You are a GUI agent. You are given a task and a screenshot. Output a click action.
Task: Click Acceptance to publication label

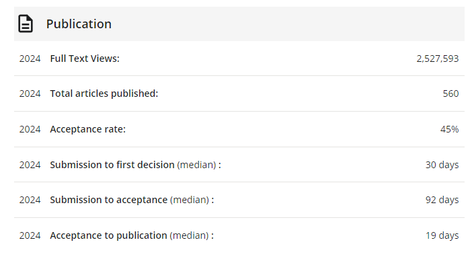(x=108, y=235)
